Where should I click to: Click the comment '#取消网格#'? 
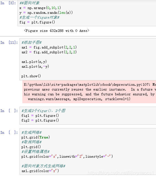point(32,142)
